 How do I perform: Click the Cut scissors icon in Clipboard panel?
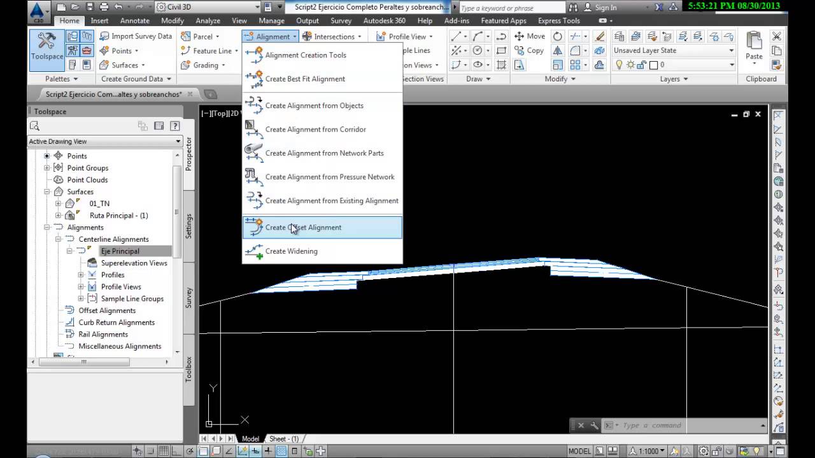776,36
